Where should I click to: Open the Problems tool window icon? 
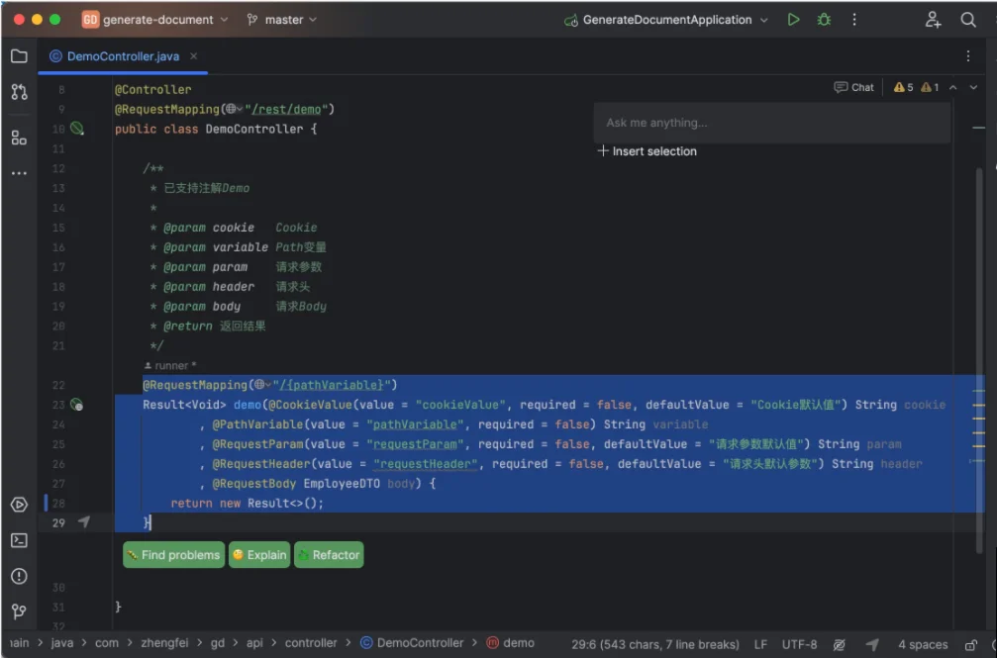tap(19, 576)
